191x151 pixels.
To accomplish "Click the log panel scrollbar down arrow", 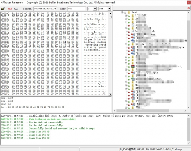I will (189, 143).
